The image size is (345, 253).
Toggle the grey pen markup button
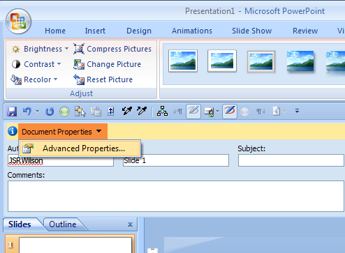pos(193,112)
